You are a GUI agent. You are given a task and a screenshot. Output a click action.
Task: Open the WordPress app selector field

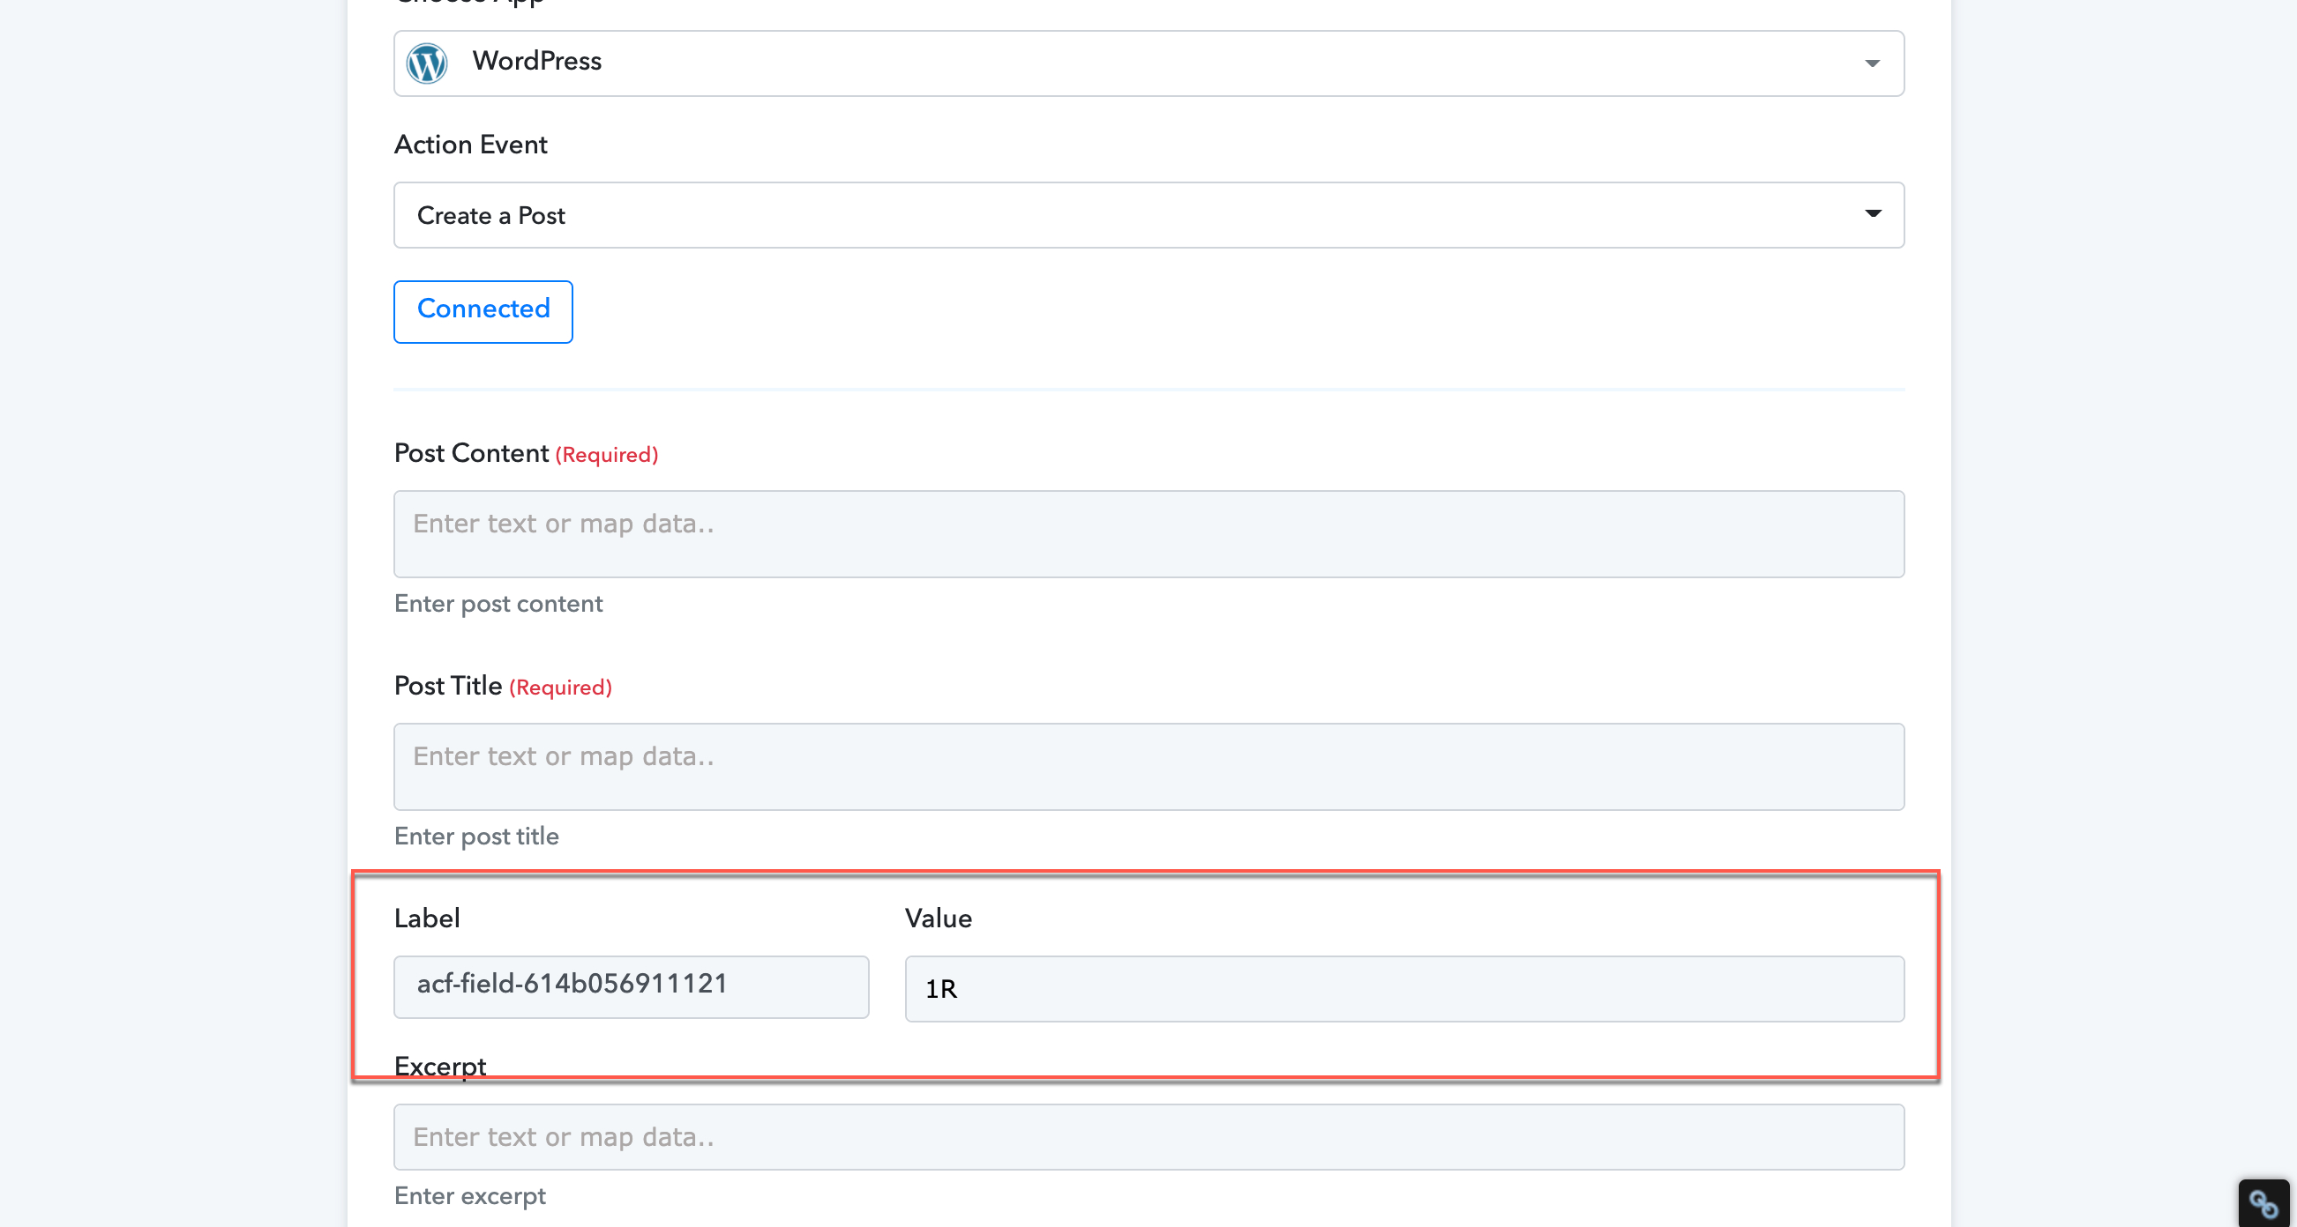1148,63
